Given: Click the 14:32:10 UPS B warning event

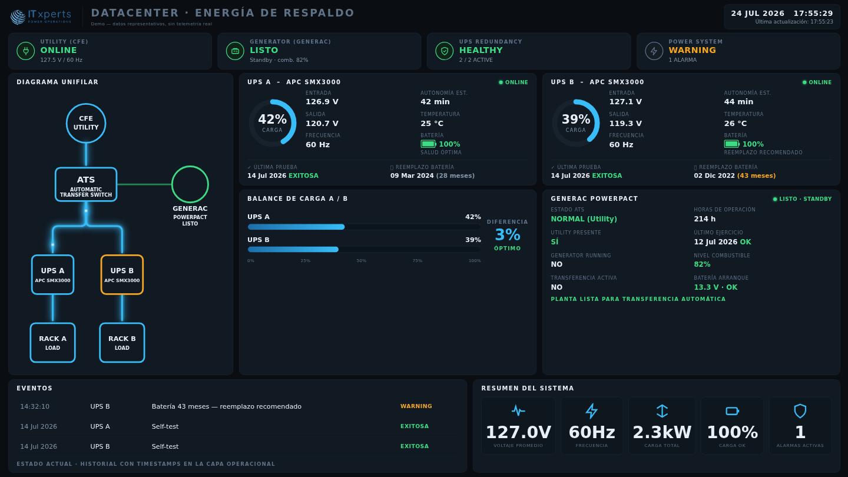Looking at the screenshot, I should pyautogui.click(x=237, y=406).
